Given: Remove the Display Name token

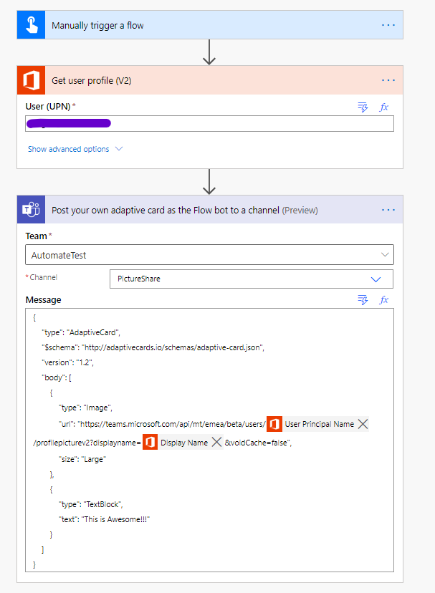Looking at the screenshot, I should click(216, 442).
